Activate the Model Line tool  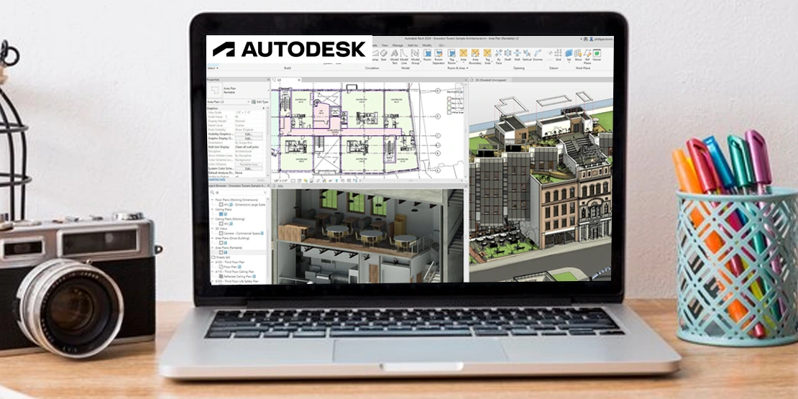click(x=403, y=58)
